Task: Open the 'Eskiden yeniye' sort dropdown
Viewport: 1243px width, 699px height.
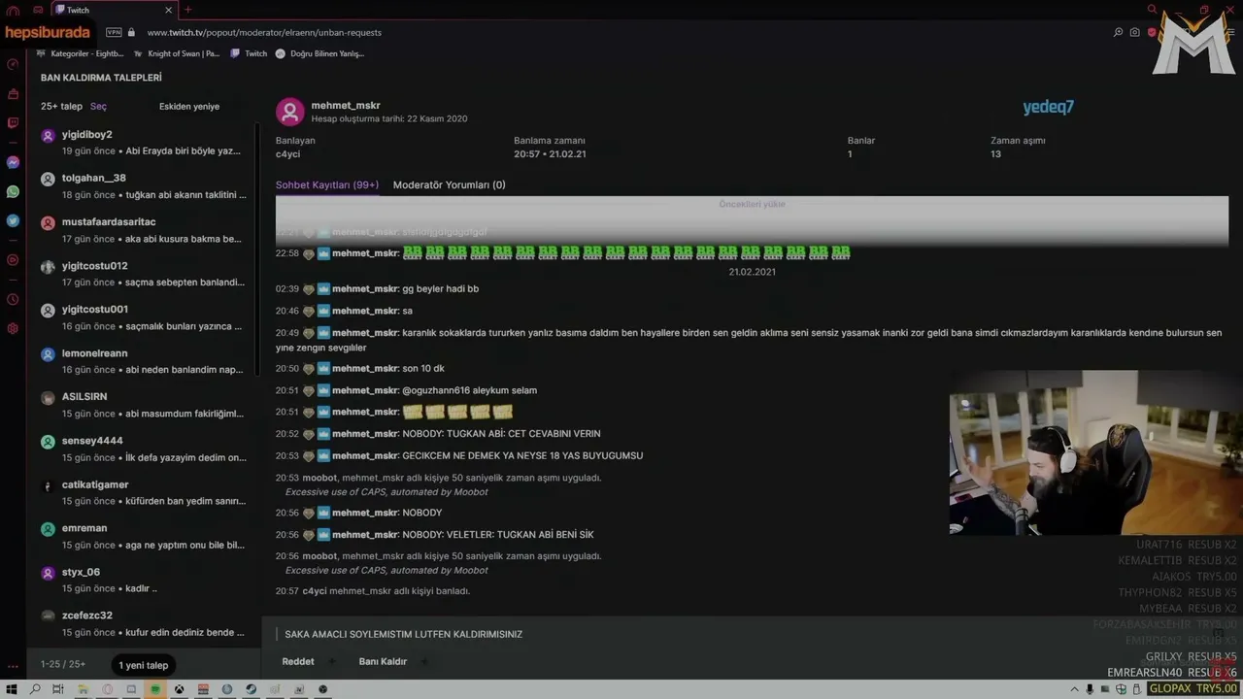Action: [x=189, y=107]
